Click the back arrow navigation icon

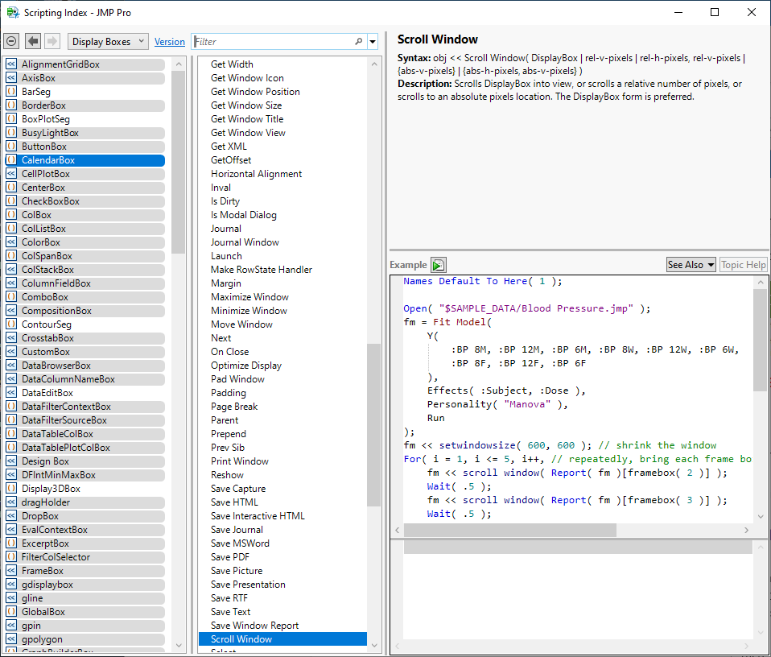33,41
